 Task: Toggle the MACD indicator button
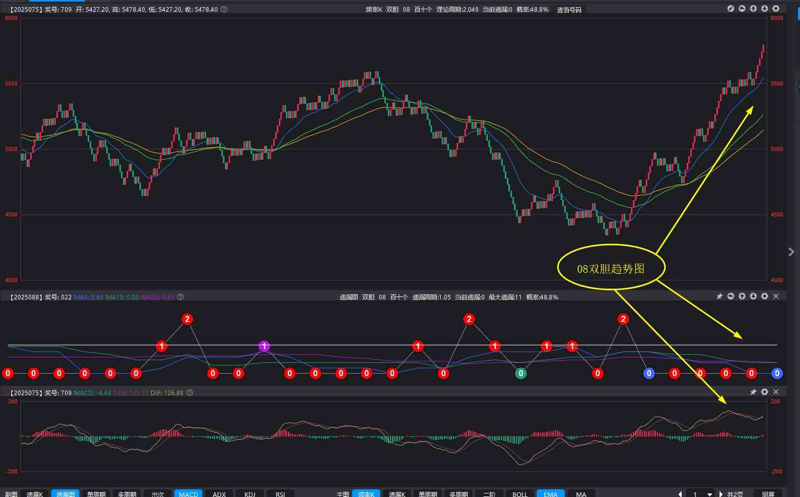pos(188,493)
